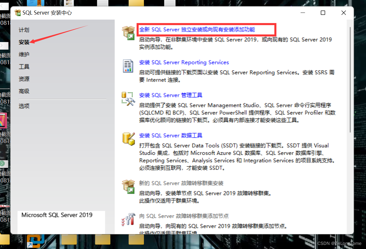Select the 计划 page in sidebar
This screenshot has height=249, width=366.
coord(24,30)
